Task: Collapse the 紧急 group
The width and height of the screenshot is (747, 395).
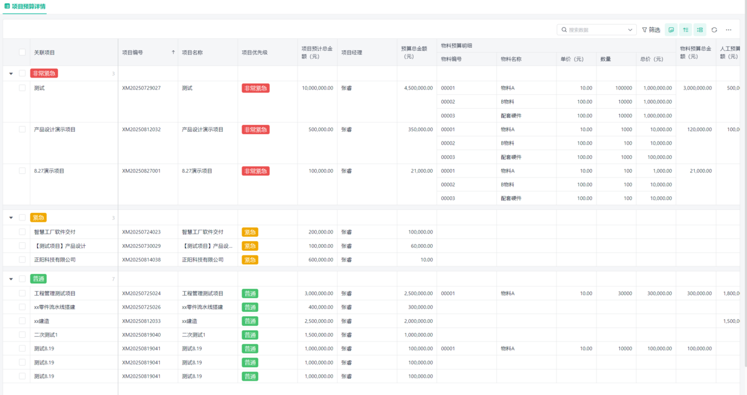Action: point(11,217)
